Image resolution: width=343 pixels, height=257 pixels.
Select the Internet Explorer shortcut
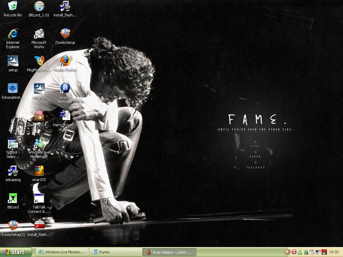click(x=13, y=34)
